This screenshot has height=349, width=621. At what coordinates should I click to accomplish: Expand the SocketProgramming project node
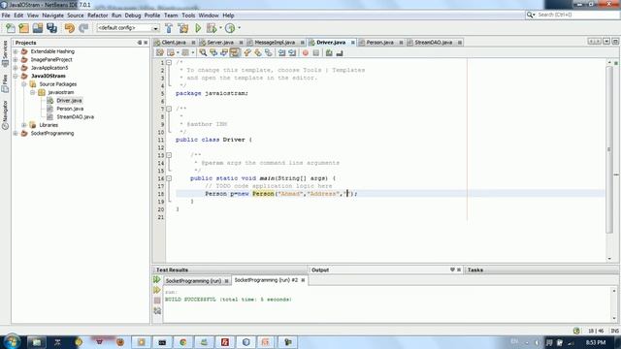tap(16, 134)
